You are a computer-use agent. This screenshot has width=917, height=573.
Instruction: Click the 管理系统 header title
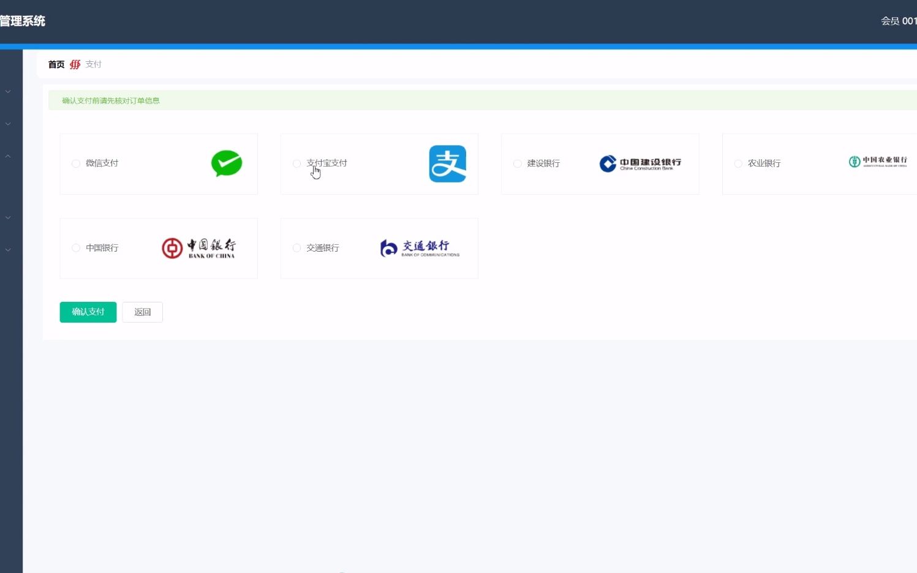(x=23, y=21)
